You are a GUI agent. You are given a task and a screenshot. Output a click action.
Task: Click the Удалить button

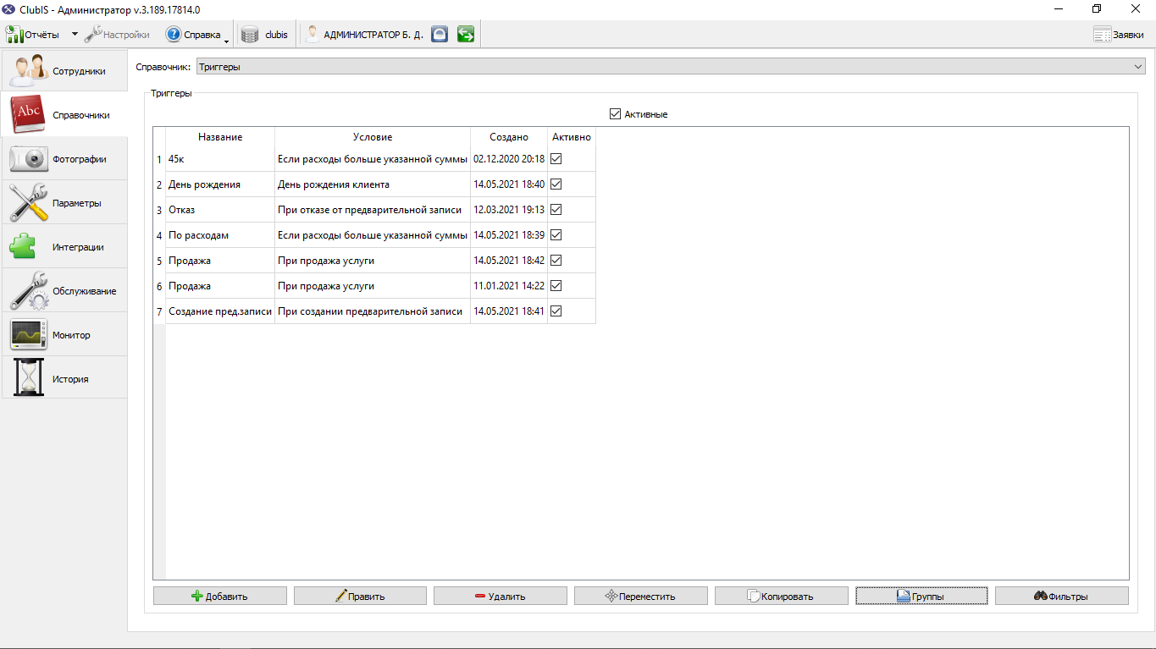501,596
